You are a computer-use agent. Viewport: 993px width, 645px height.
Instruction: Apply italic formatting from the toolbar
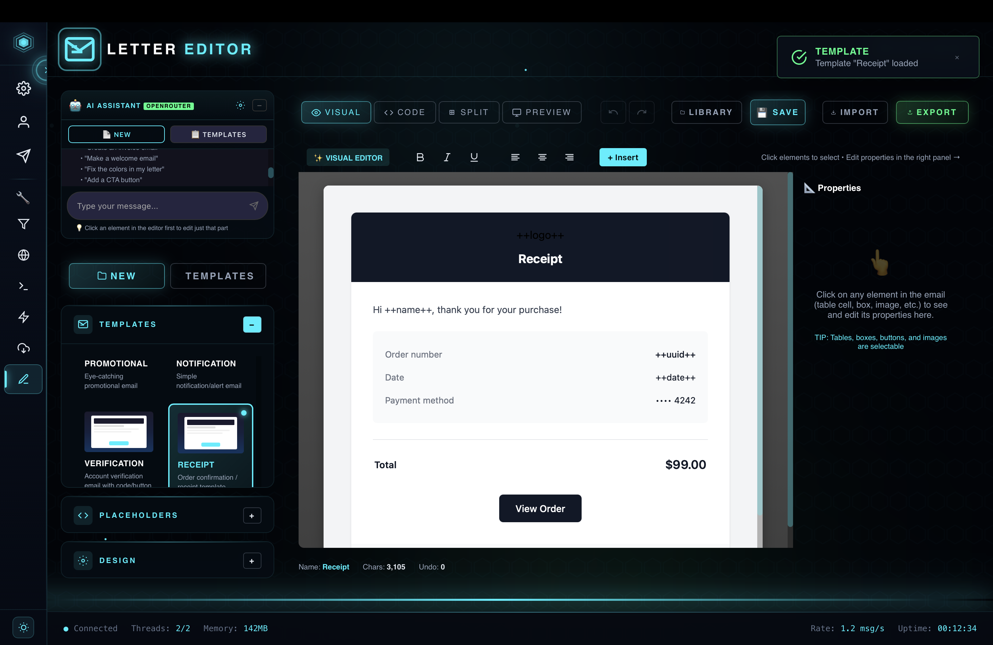[447, 157]
